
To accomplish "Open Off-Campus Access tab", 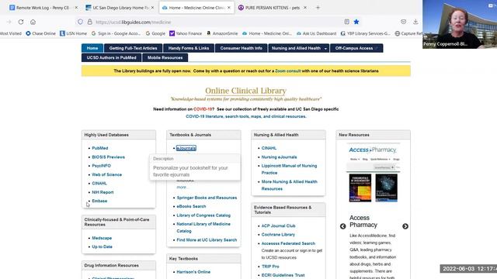I will pos(356,48).
